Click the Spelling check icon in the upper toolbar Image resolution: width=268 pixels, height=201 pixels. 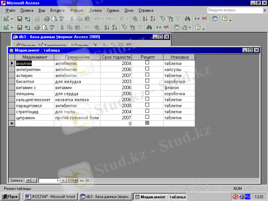[x=62, y=19]
